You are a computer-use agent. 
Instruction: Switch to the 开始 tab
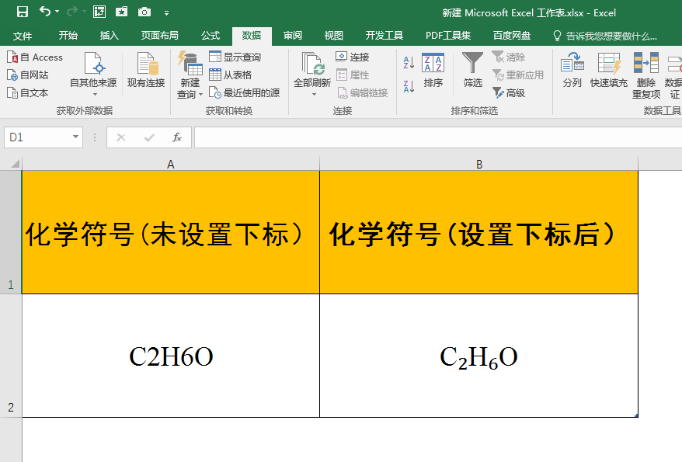[68, 36]
